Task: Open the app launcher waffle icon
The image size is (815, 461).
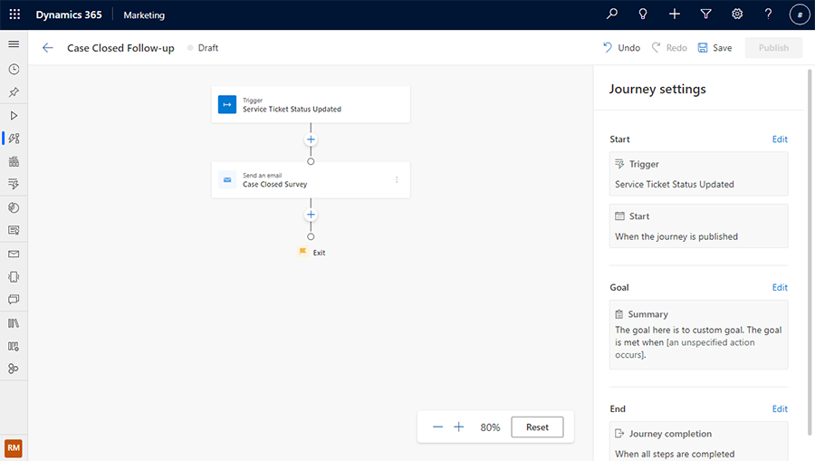Action: point(14,14)
